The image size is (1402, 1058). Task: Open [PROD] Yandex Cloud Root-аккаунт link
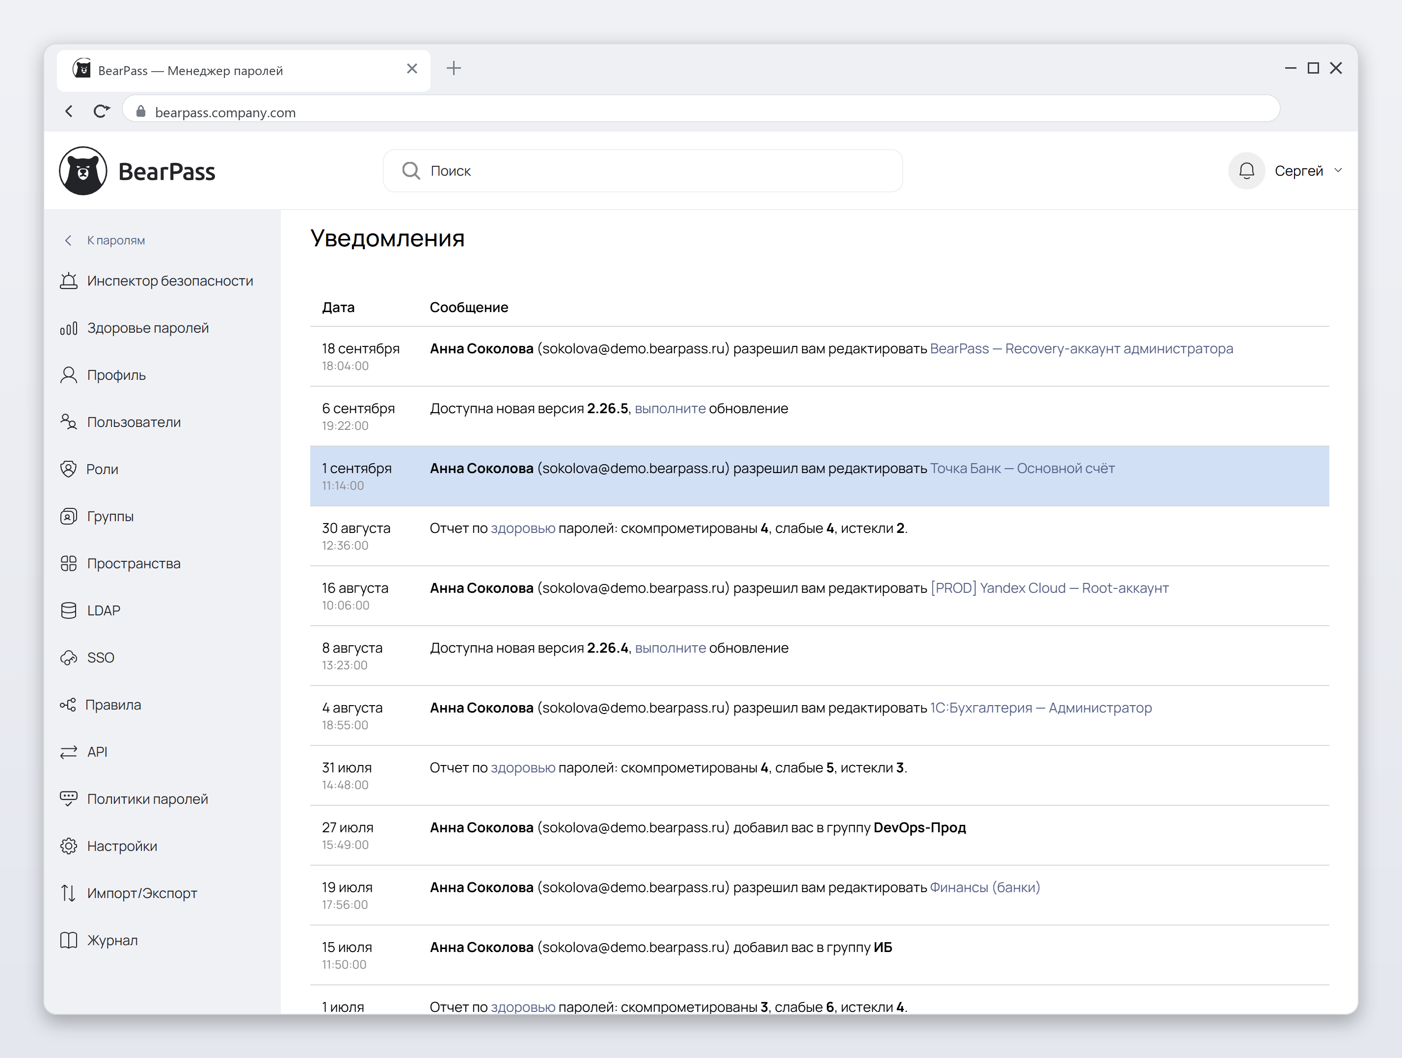[x=1049, y=588]
